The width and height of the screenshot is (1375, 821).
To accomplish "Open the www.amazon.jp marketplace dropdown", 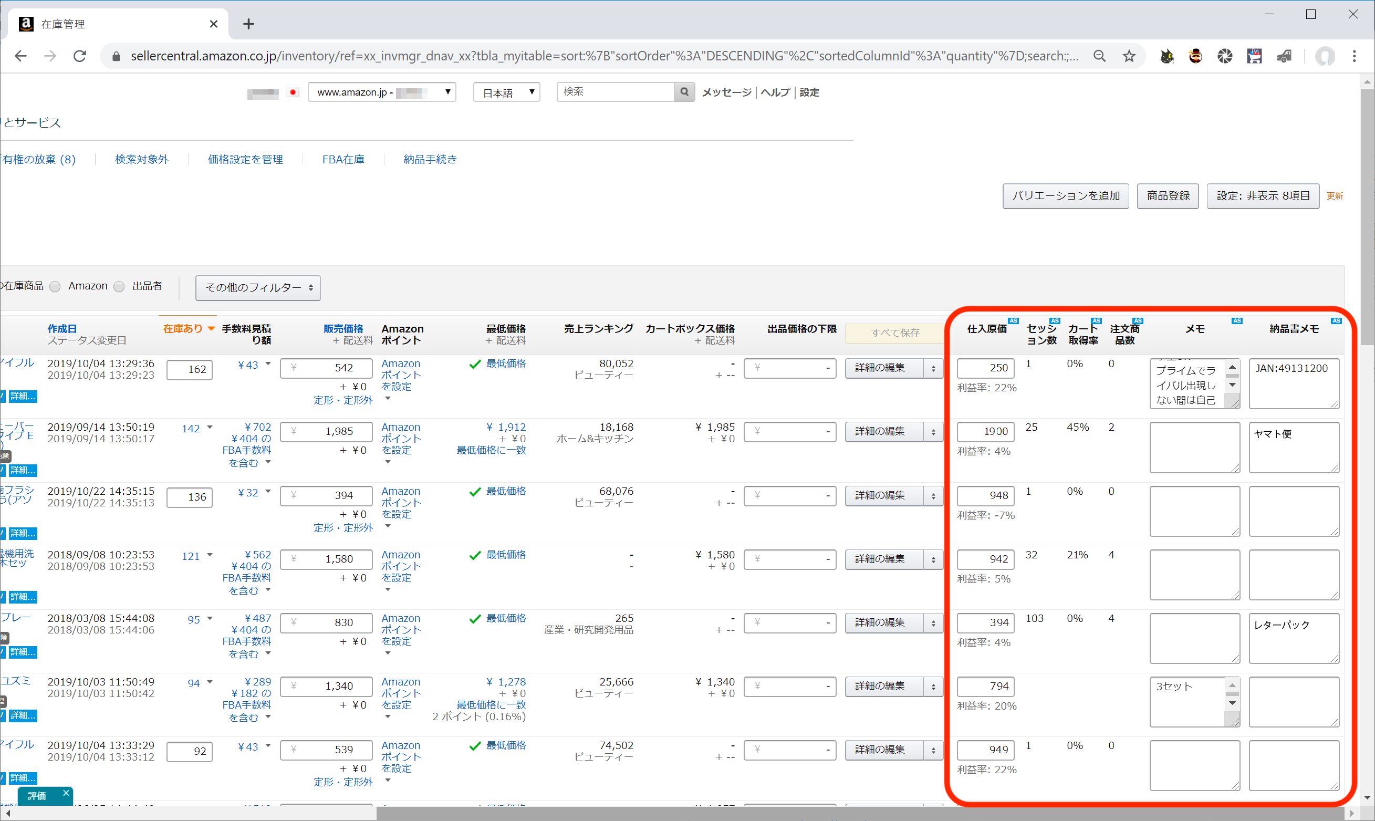I will point(382,92).
